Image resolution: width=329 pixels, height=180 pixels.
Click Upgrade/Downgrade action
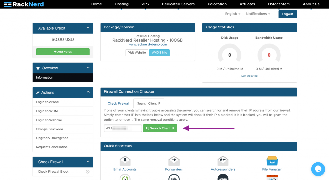(63, 138)
